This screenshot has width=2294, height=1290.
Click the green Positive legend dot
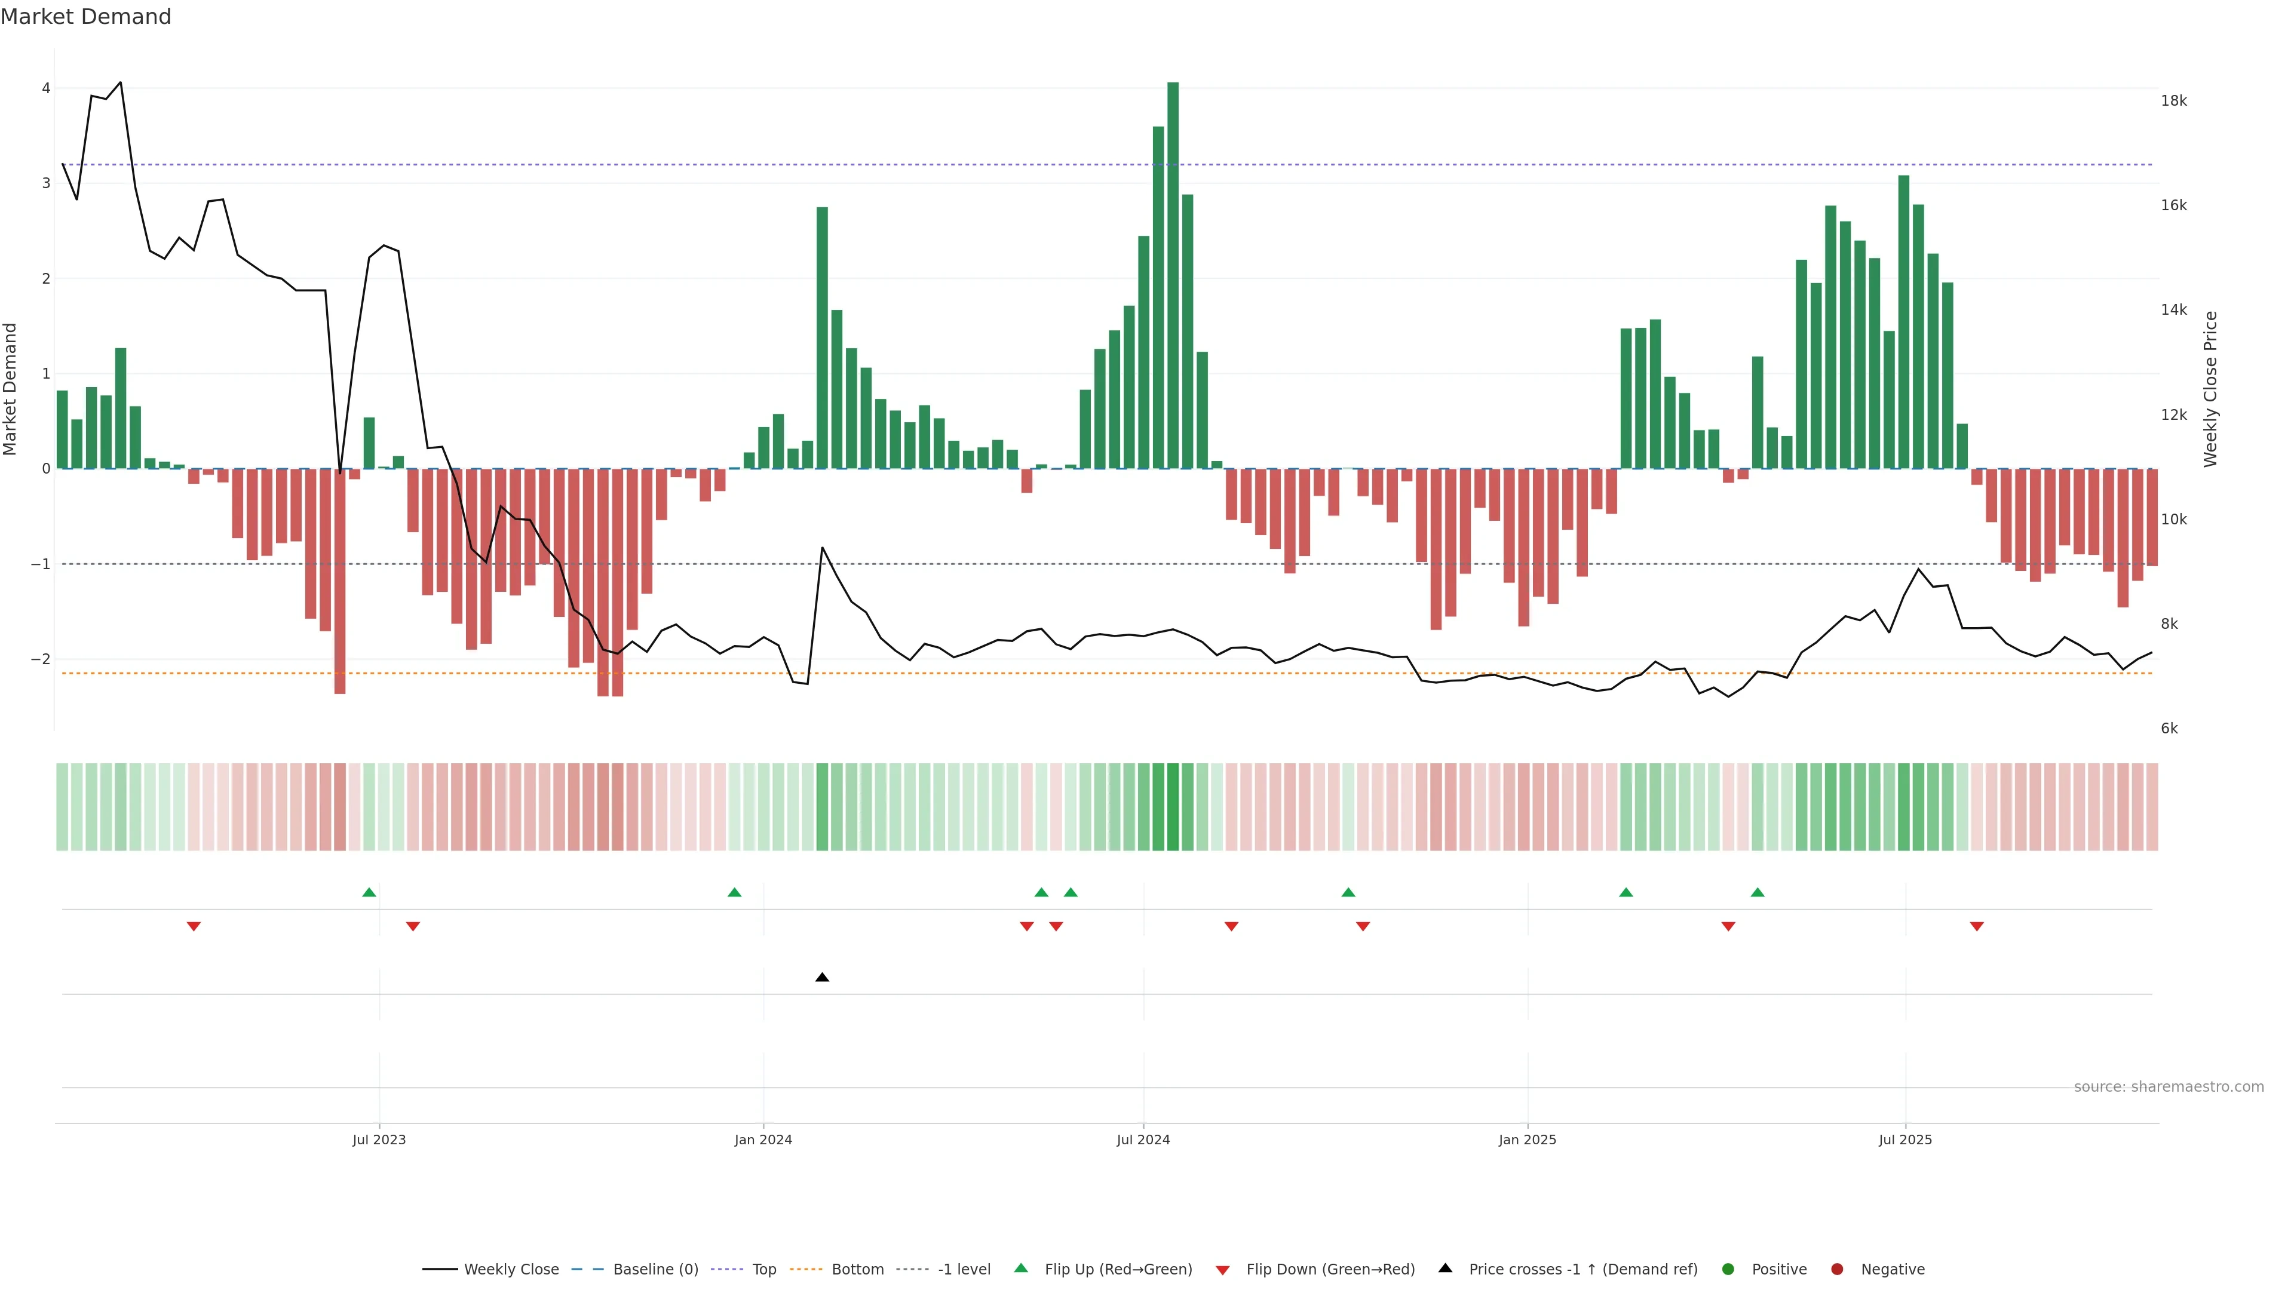click(x=1728, y=1270)
